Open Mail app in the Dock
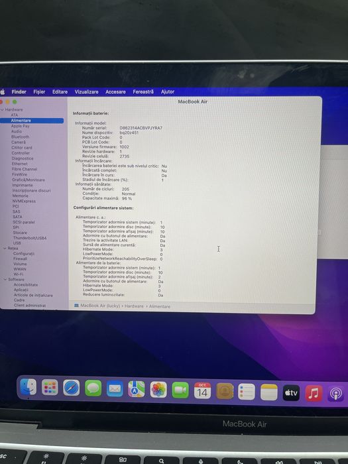 point(115,389)
